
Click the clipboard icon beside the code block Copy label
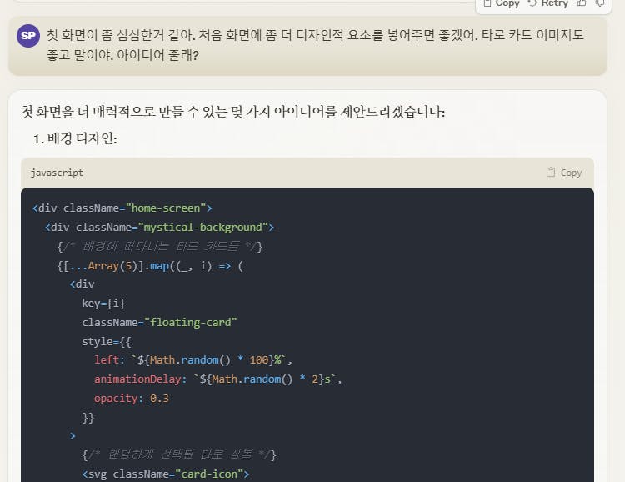coord(551,172)
